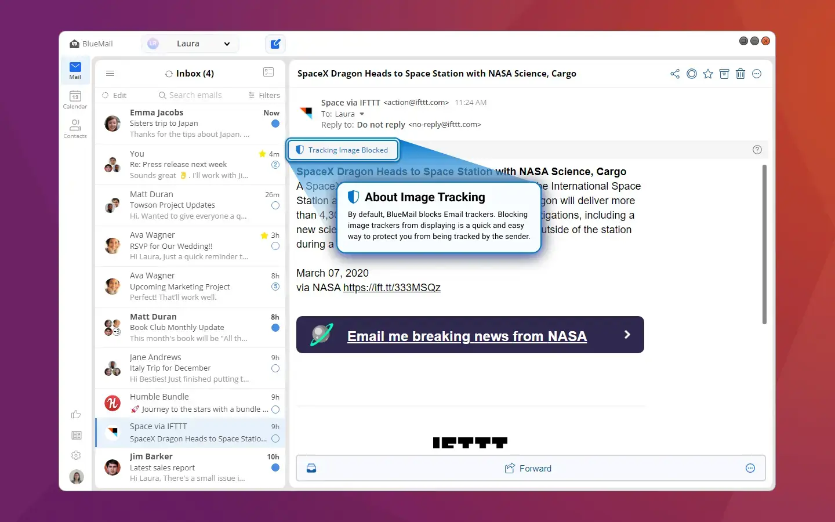
Task: Open the settings gear in sidebar
Action: coord(76,455)
